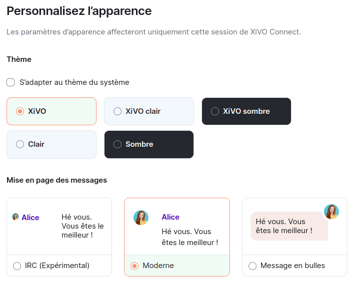This screenshot has height=288, width=357.
Task: Click the Personnalisez l'apparence title
Action: 79,10
